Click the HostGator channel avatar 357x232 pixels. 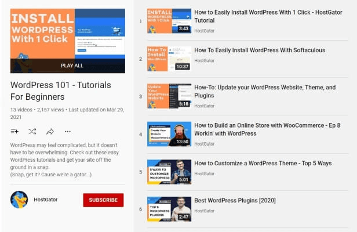[x=19, y=200]
